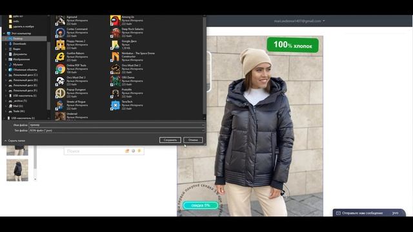This screenshot has width=413, height=232.
Task: Collapse the 'Этот компьютер' tree node
Action: (x=4, y=34)
